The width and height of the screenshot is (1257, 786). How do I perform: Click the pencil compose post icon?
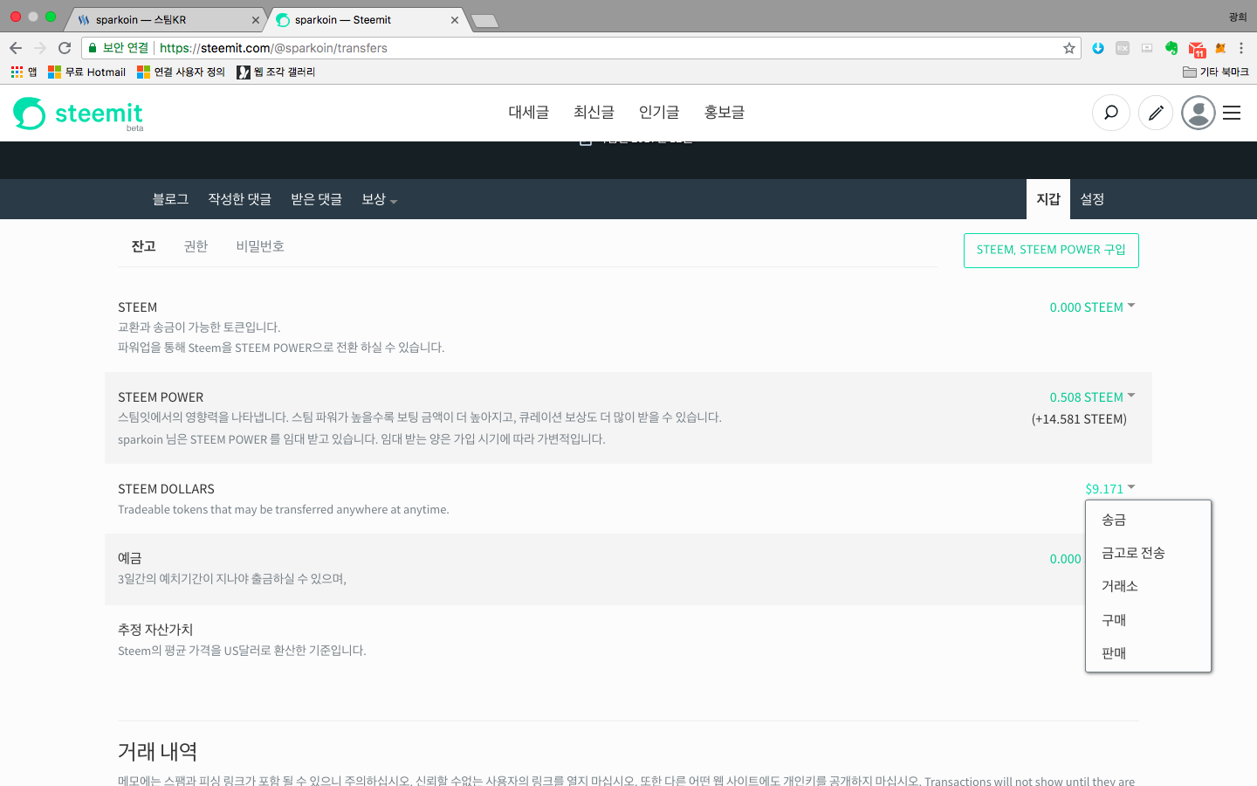1156,113
